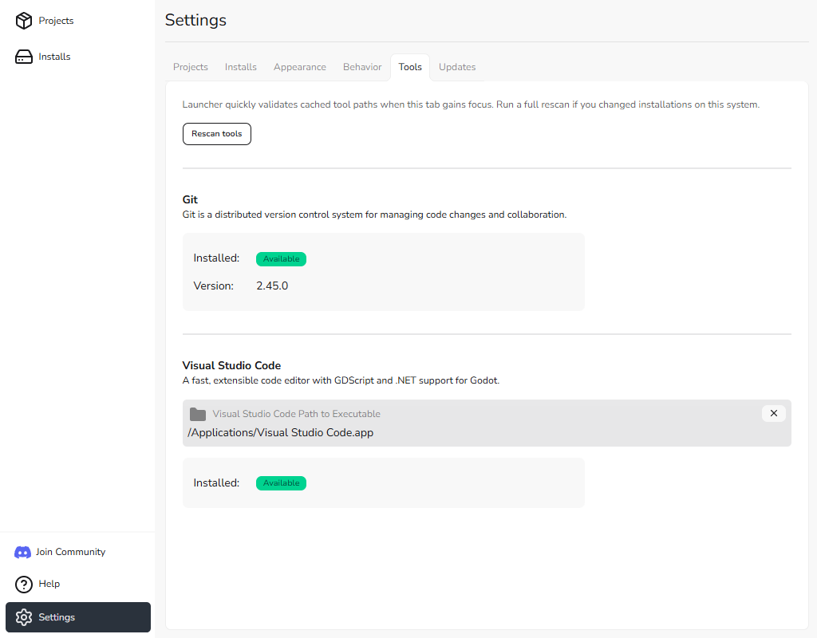Image resolution: width=817 pixels, height=638 pixels.
Task: Click the Git section heading
Action: [x=190, y=199]
